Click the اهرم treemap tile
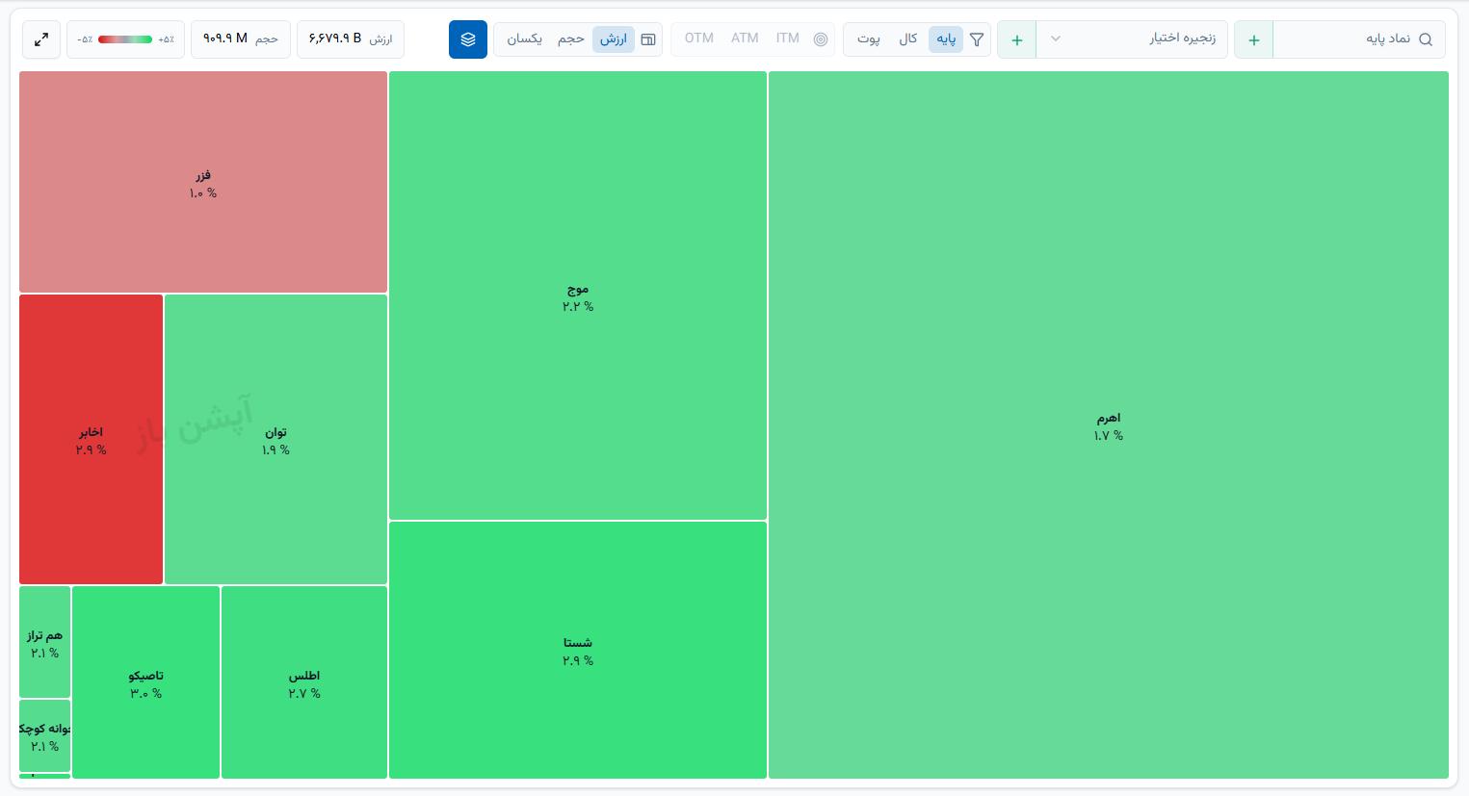 pos(1109,424)
